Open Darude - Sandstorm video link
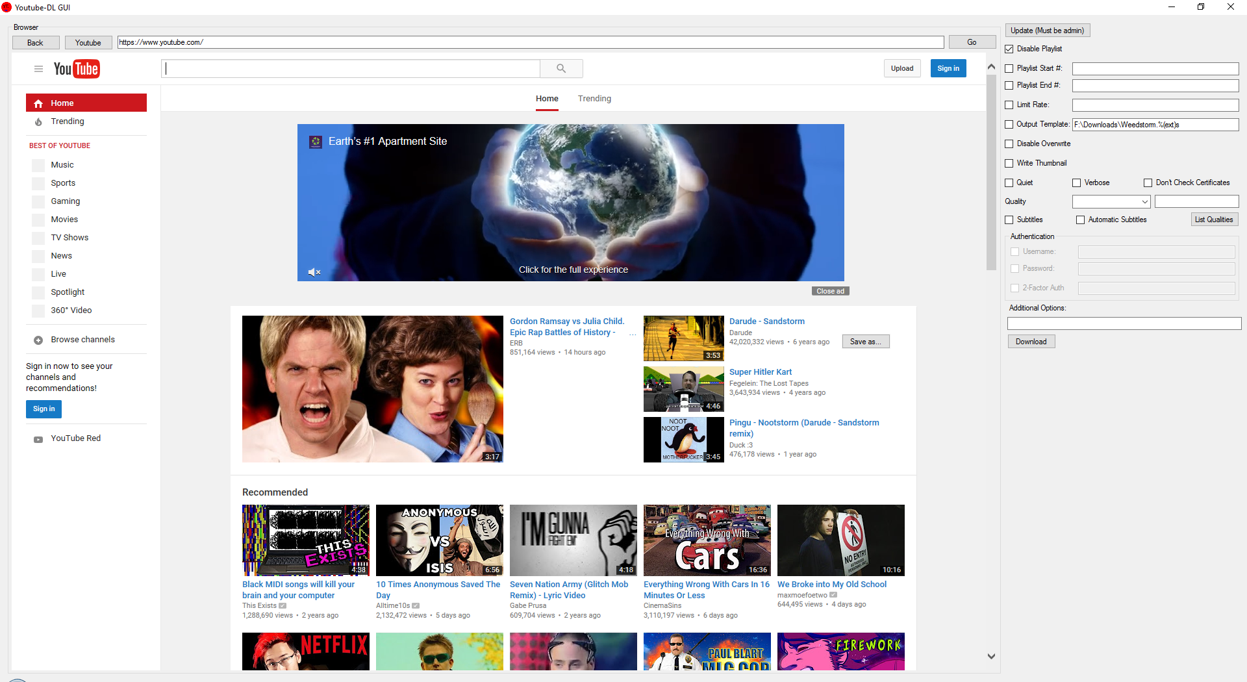 [x=766, y=322]
